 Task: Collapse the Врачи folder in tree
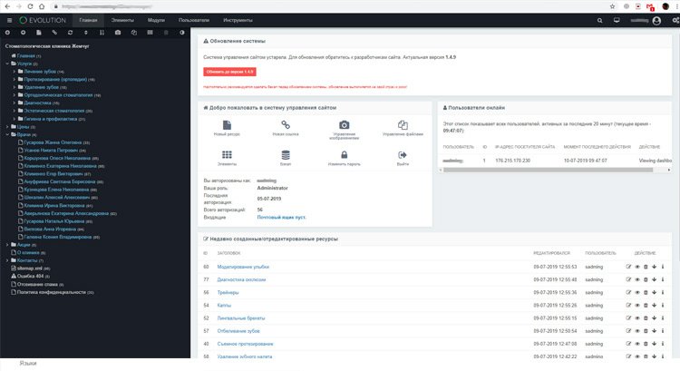(7, 134)
